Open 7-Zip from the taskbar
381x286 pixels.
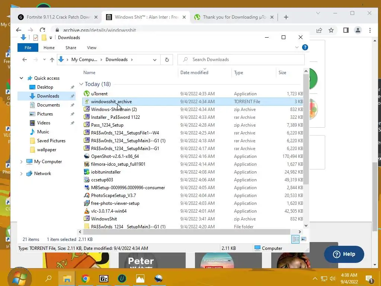pyautogui.click(x=104, y=279)
